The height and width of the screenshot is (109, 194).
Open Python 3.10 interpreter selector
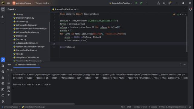pos(172,107)
